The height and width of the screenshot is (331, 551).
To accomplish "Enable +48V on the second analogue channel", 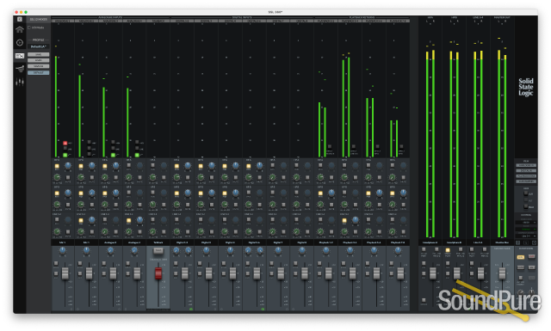I will (x=90, y=143).
